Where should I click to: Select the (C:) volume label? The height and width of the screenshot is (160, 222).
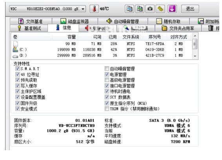pyautogui.click(x=23, y=49)
